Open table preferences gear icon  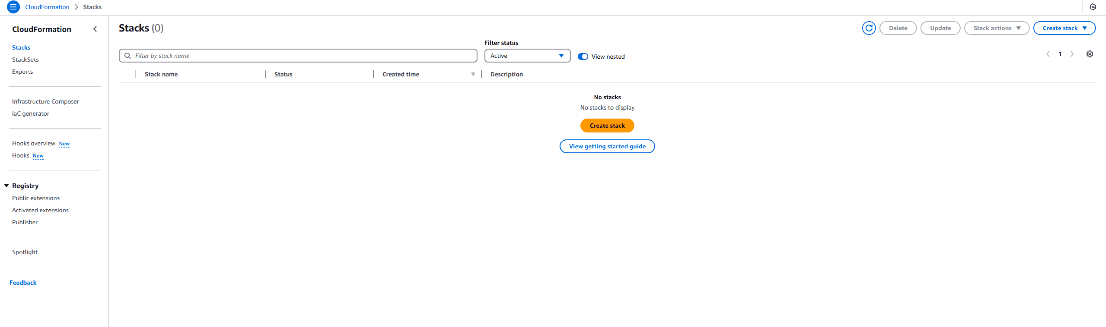coord(1089,54)
